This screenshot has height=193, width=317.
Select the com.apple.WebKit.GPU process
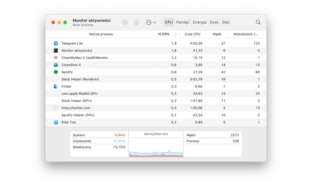click(x=80, y=94)
